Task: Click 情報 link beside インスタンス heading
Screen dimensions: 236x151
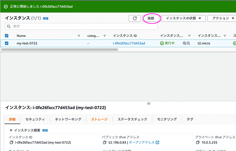Action: pyautogui.click(x=46, y=19)
